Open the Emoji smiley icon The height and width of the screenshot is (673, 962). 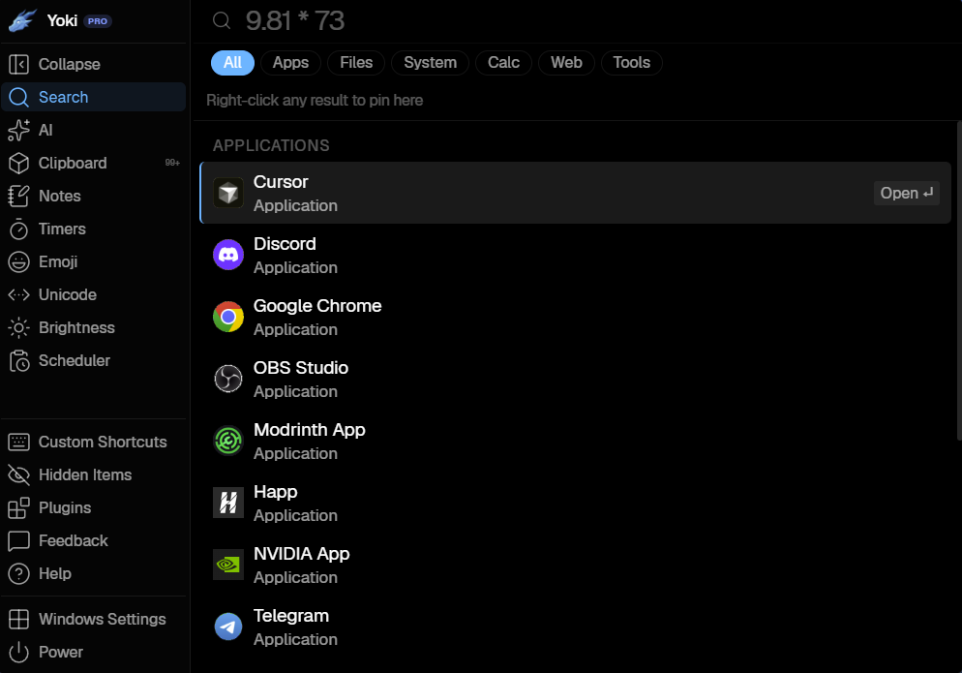(x=19, y=261)
